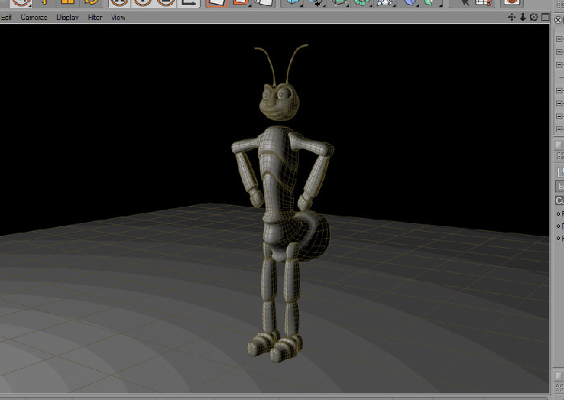
Task: Open the Filter menu
Action: point(95,17)
